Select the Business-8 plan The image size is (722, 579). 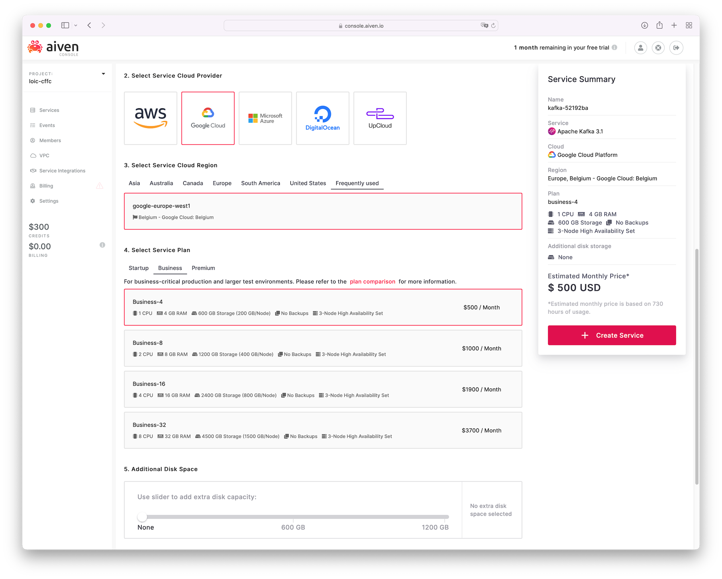point(323,348)
